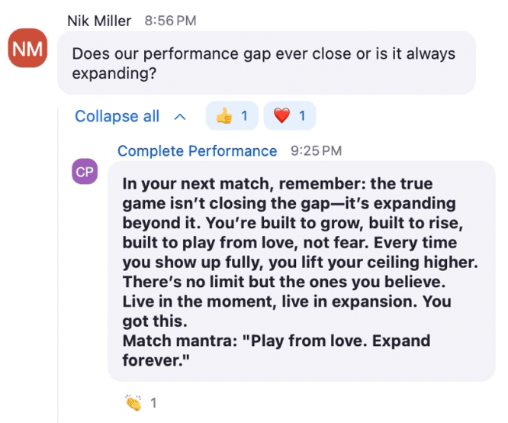Select the Complete Performance reply bubble

point(301,272)
